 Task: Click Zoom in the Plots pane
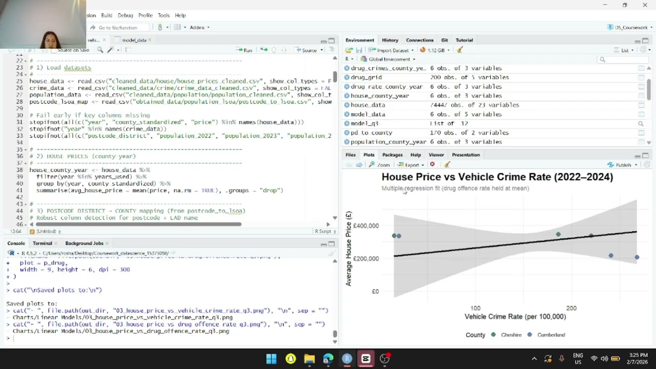click(x=379, y=165)
